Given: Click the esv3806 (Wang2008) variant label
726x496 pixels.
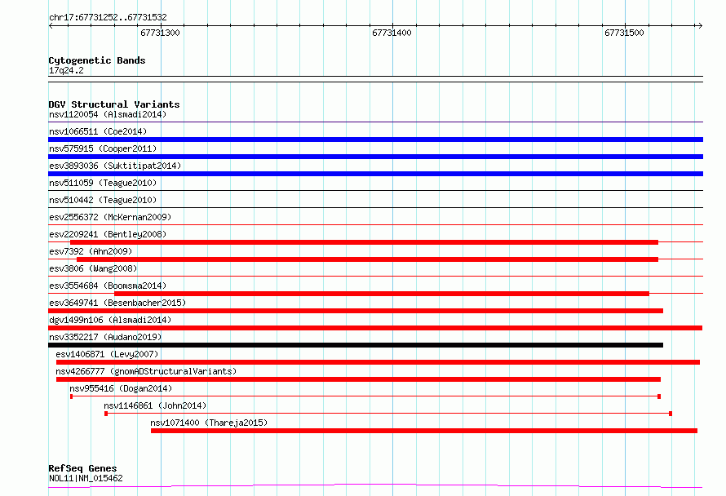Looking at the screenshot, I should (x=93, y=268).
